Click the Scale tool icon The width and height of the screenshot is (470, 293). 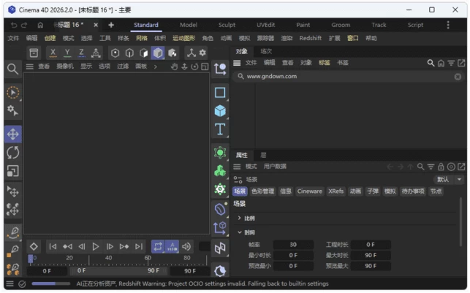point(12,171)
